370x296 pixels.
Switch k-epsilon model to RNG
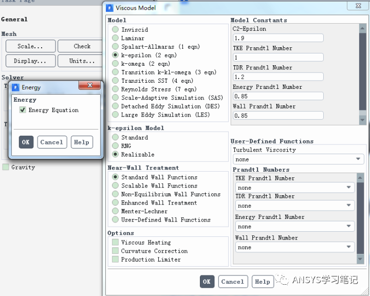coord(115,146)
